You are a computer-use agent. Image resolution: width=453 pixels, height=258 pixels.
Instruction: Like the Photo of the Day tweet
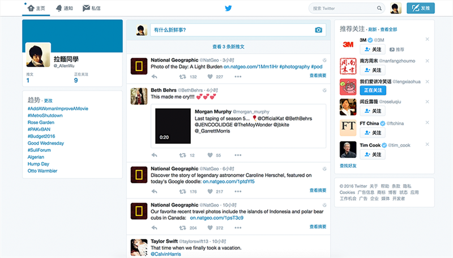pos(210,77)
